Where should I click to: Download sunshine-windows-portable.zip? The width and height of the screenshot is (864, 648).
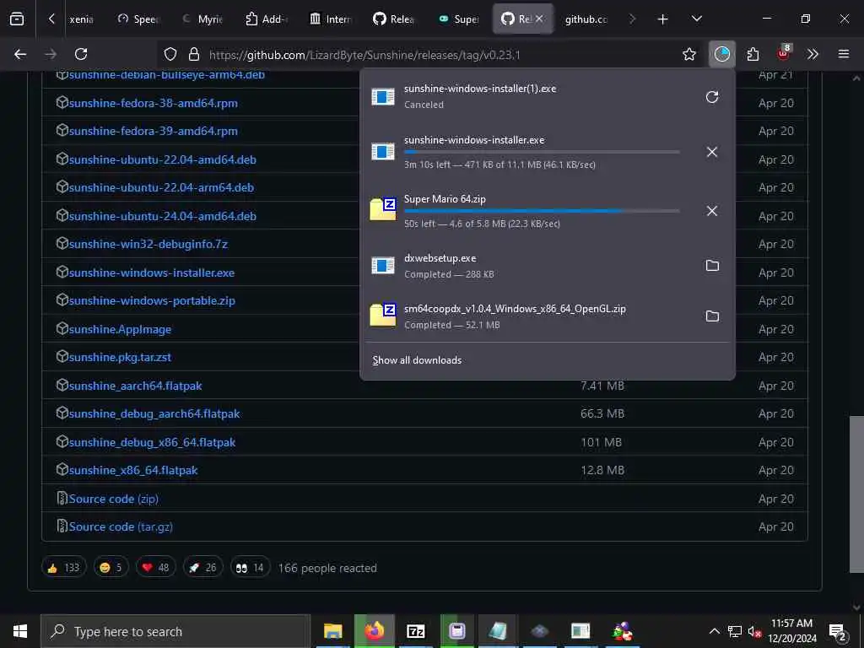[152, 301]
